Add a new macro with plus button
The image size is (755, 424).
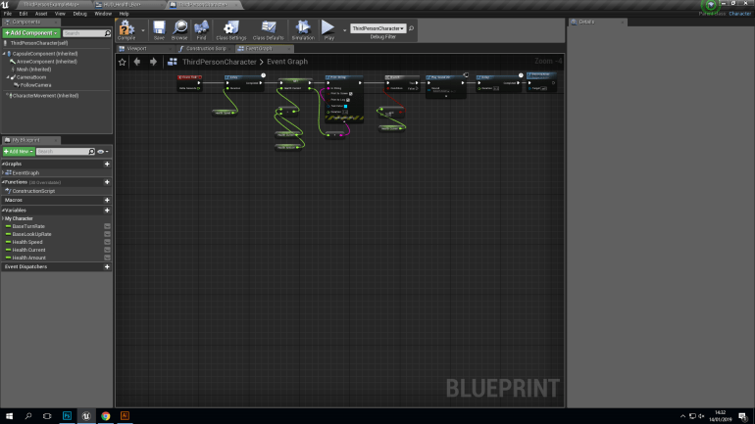click(107, 200)
